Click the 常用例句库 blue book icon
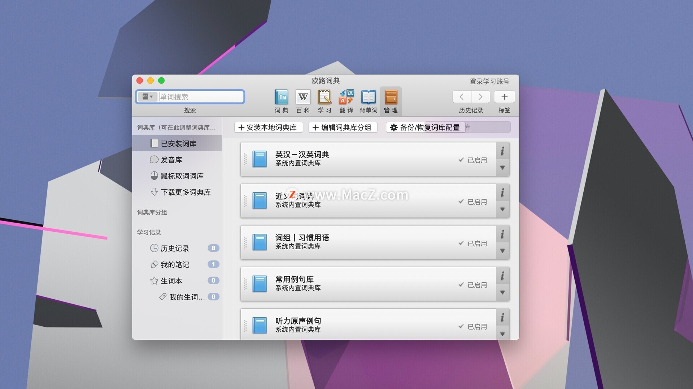This screenshot has width=693, height=389. (260, 283)
